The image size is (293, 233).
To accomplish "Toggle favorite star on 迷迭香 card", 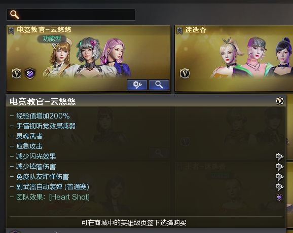I will (179, 30).
